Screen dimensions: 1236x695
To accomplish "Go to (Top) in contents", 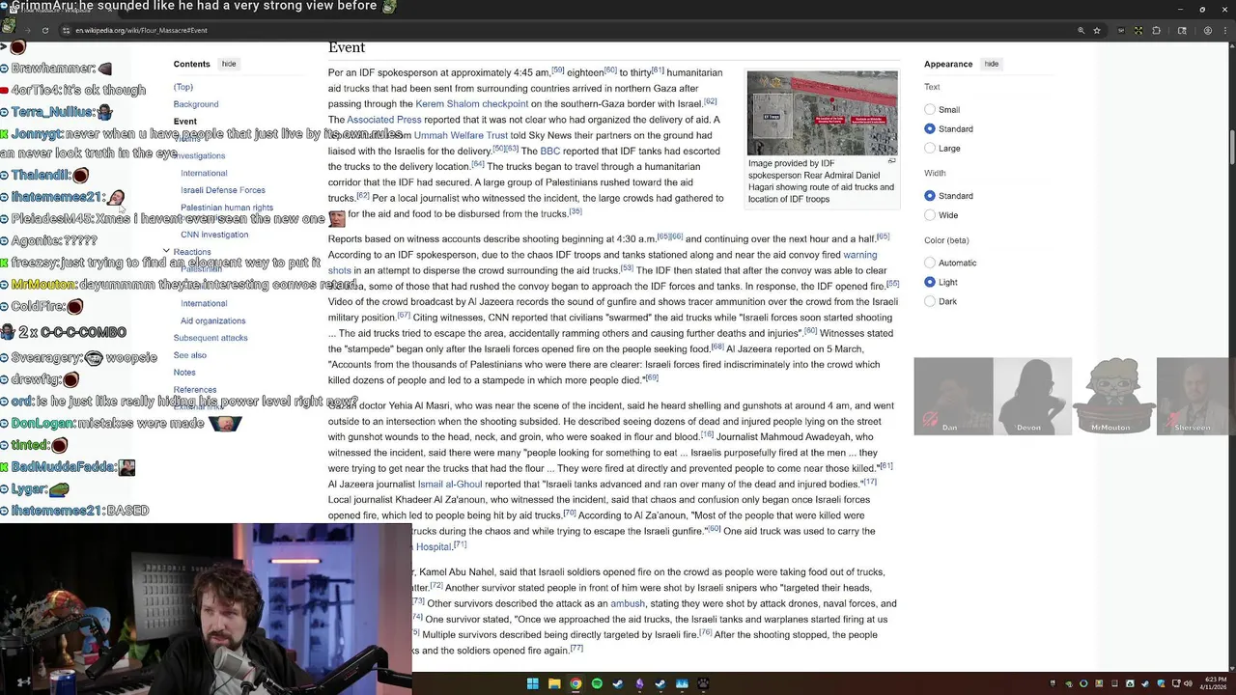I will tap(183, 87).
